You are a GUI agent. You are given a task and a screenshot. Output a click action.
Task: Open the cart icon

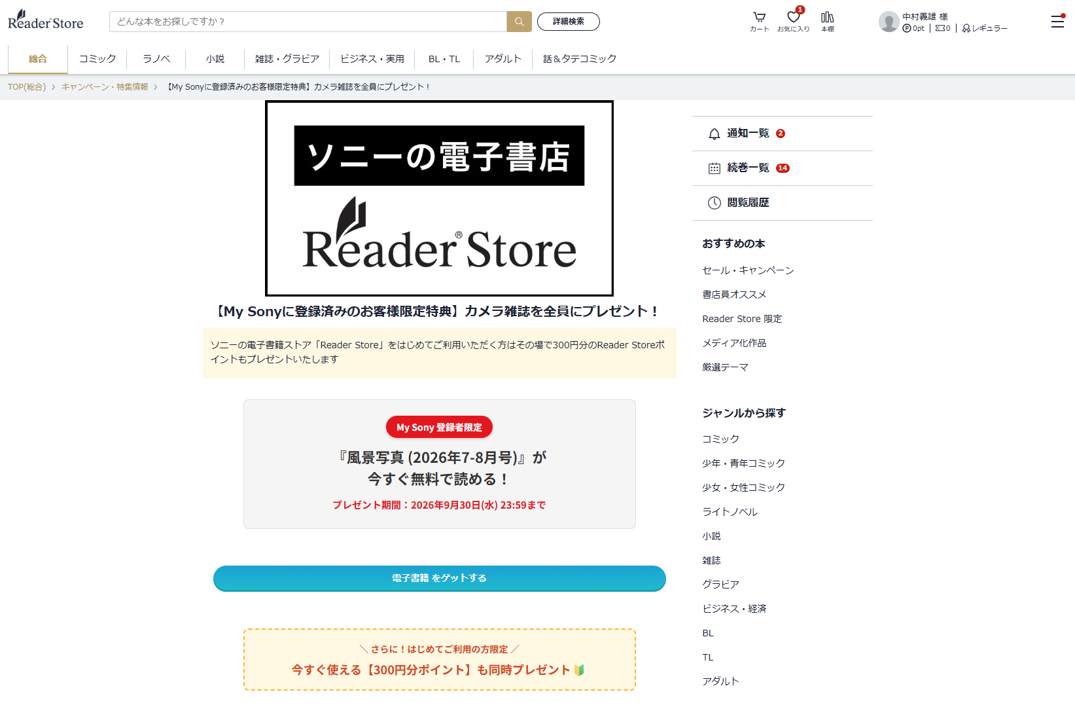(760, 22)
